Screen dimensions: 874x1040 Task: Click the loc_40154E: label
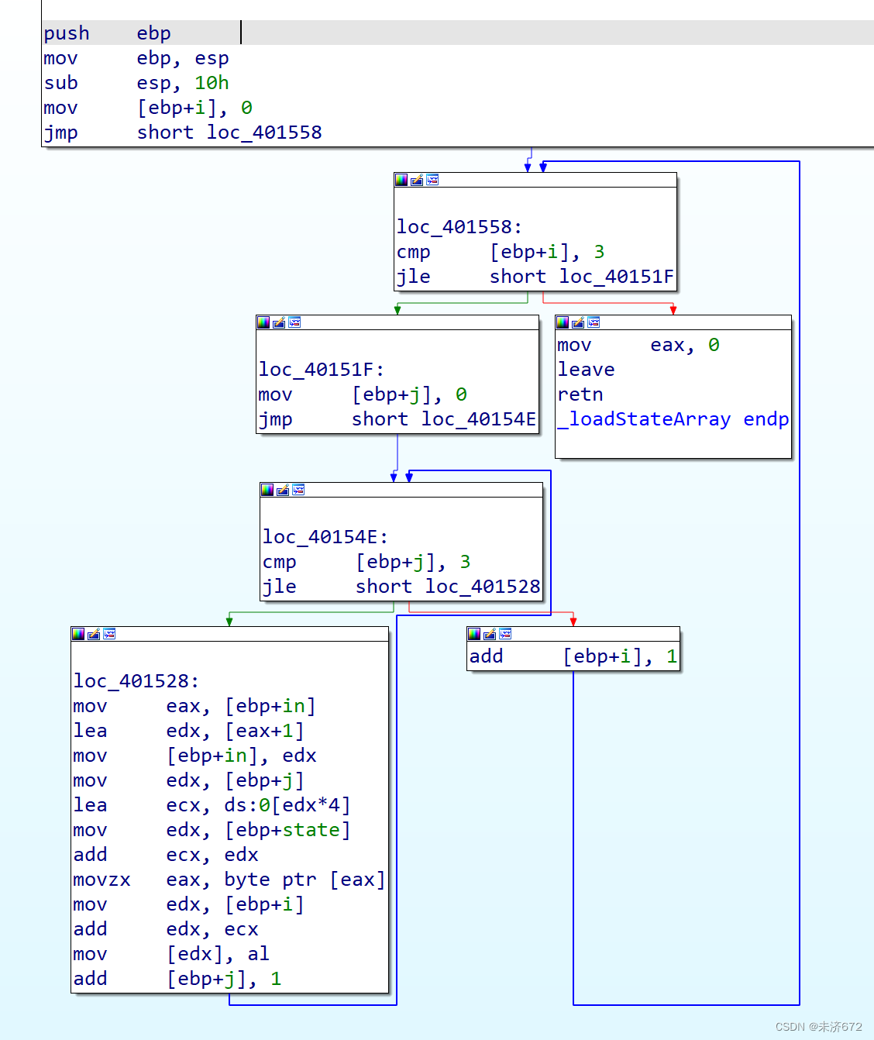pos(325,537)
